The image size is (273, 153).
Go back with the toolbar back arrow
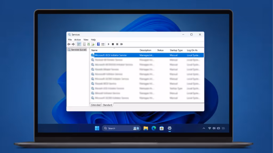(69, 44)
